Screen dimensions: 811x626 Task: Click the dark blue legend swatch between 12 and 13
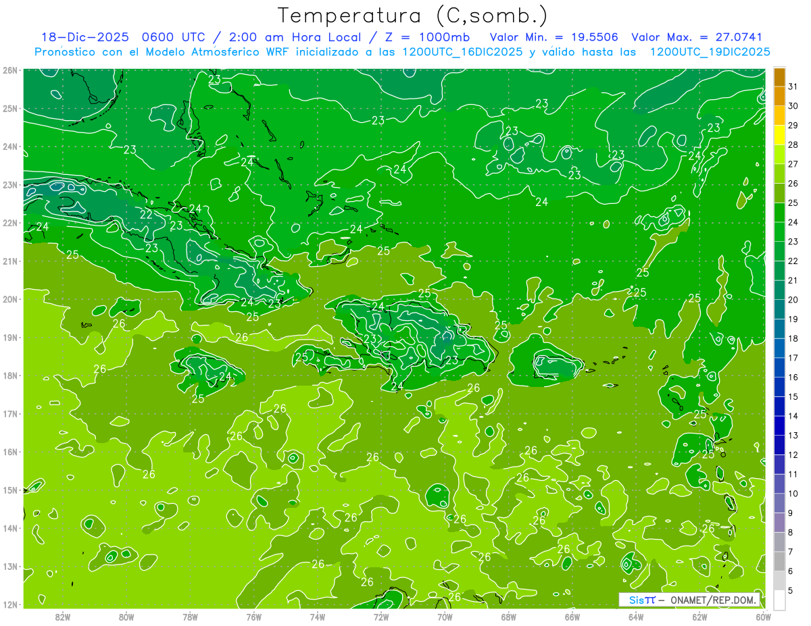pyautogui.click(x=779, y=445)
